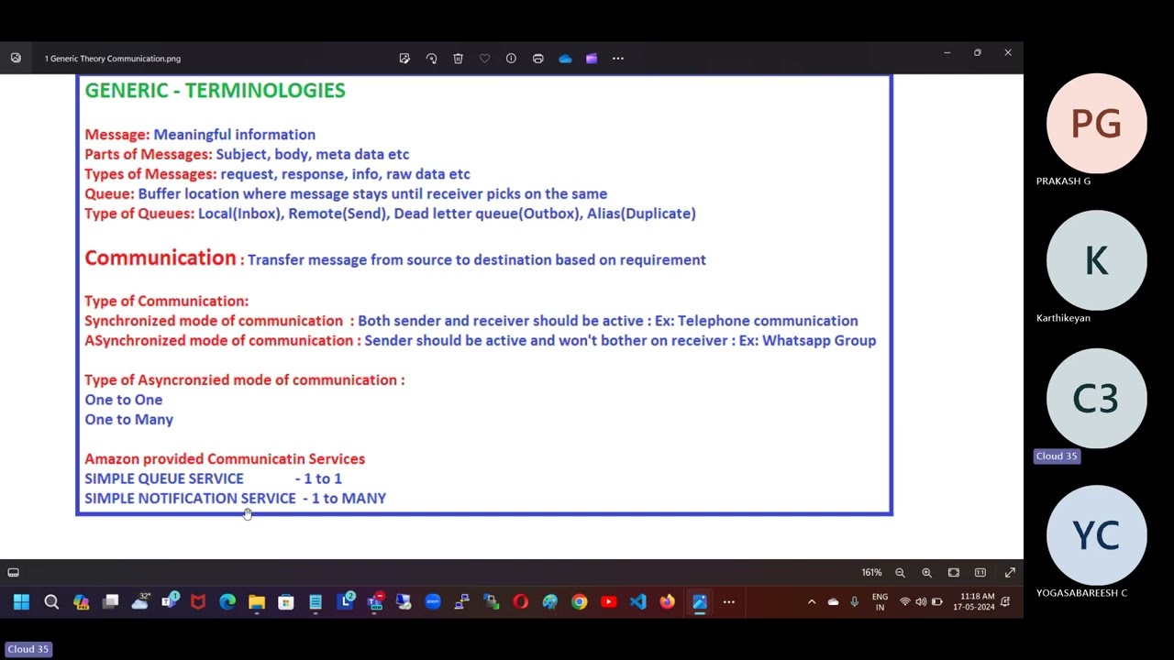Viewport: 1174px width, 660px height.
Task: Open OneDrive from the Photos toolbar
Action: coord(565,59)
